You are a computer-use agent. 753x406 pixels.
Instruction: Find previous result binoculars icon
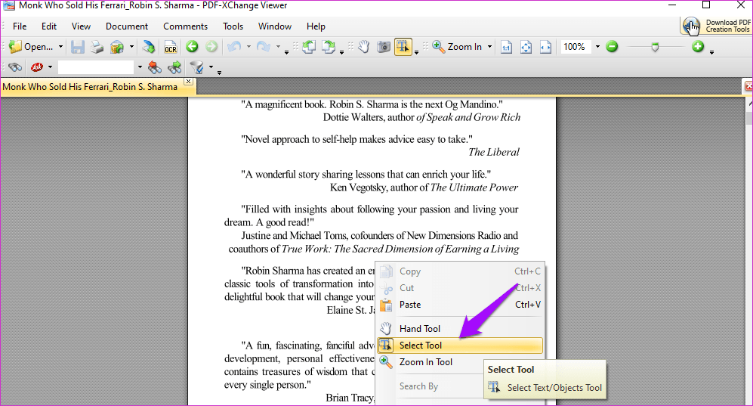click(155, 67)
